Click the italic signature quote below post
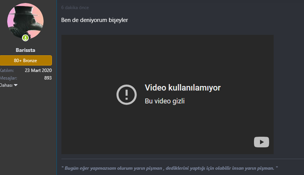The height and width of the screenshot is (175, 304). (170, 168)
